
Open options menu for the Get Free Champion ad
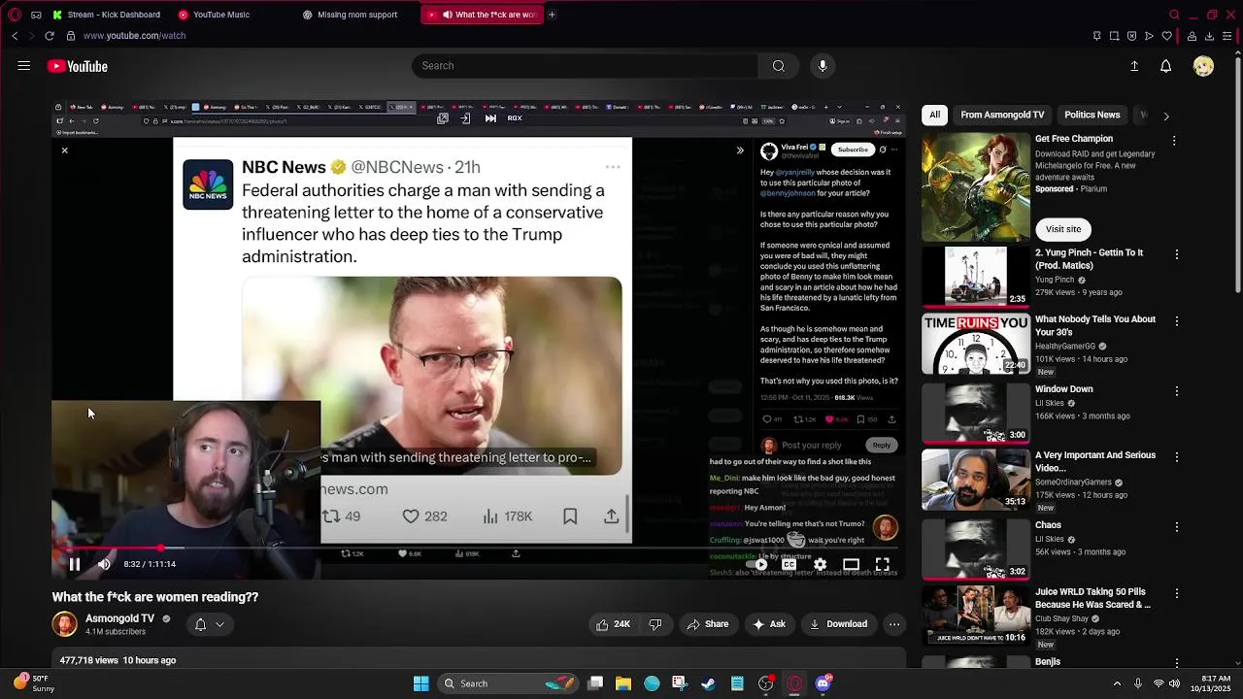pos(1174,141)
